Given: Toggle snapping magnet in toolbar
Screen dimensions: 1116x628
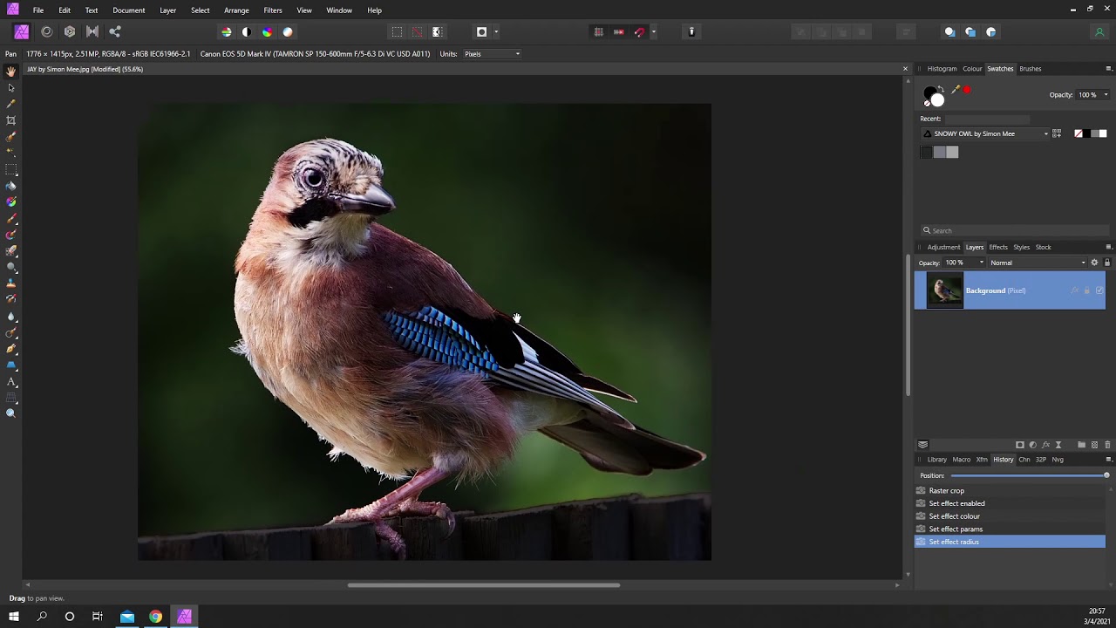Looking at the screenshot, I should pyautogui.click(x=639, y=31).
